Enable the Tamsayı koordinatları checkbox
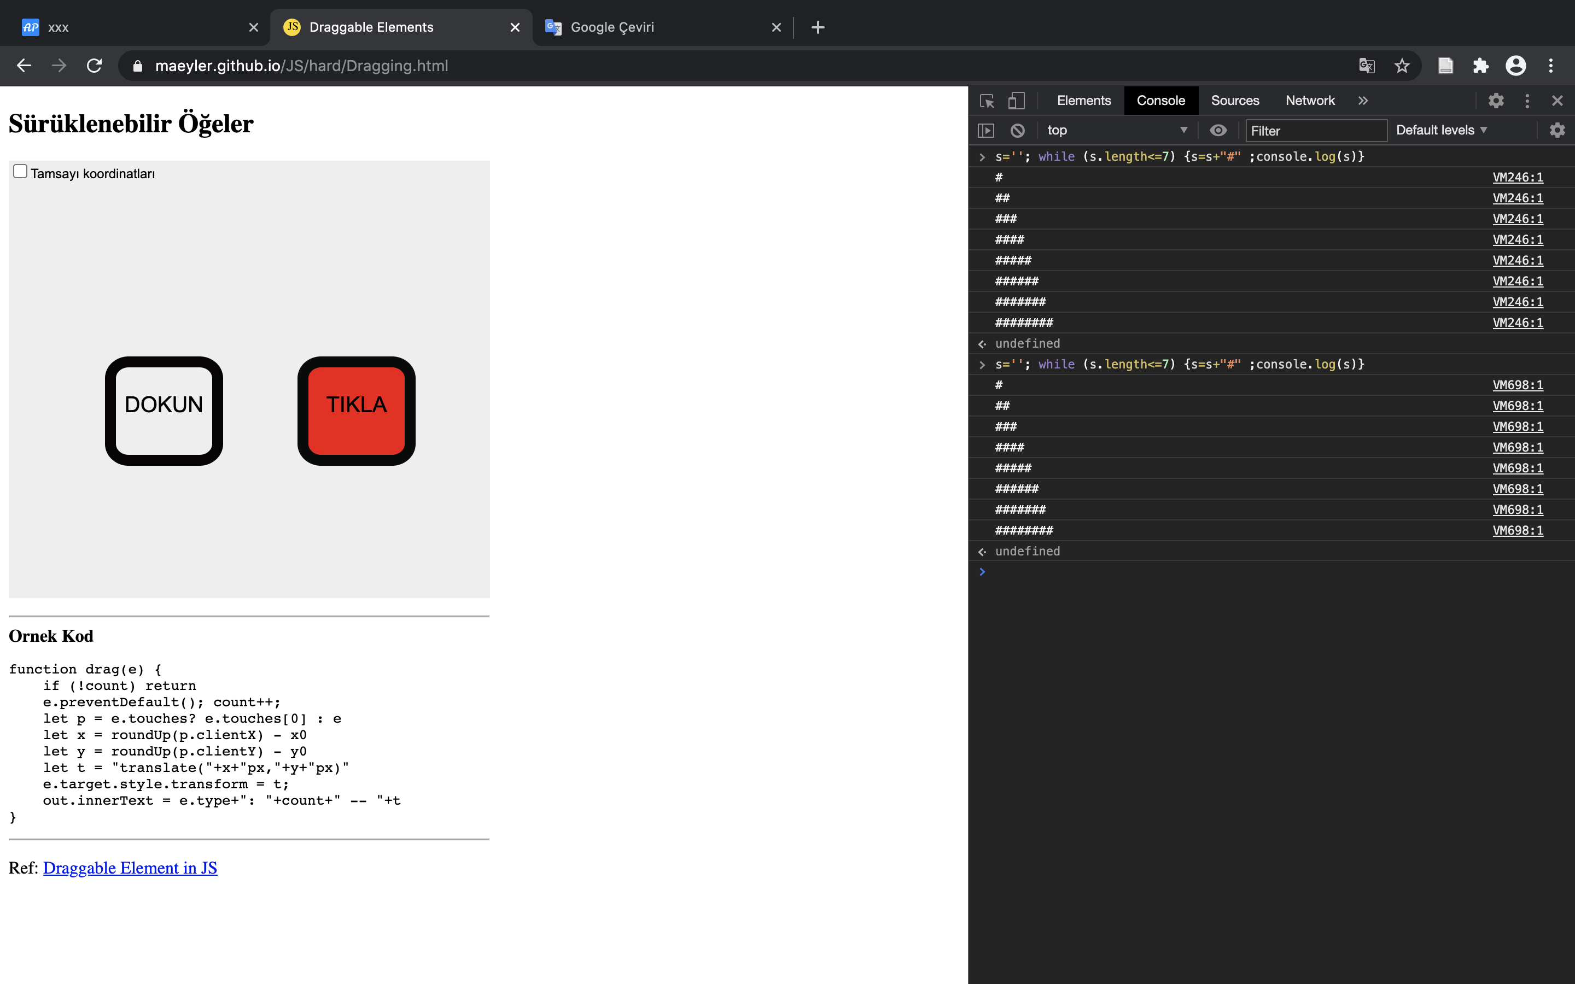The image size is (1575, 984). (20, 172)
